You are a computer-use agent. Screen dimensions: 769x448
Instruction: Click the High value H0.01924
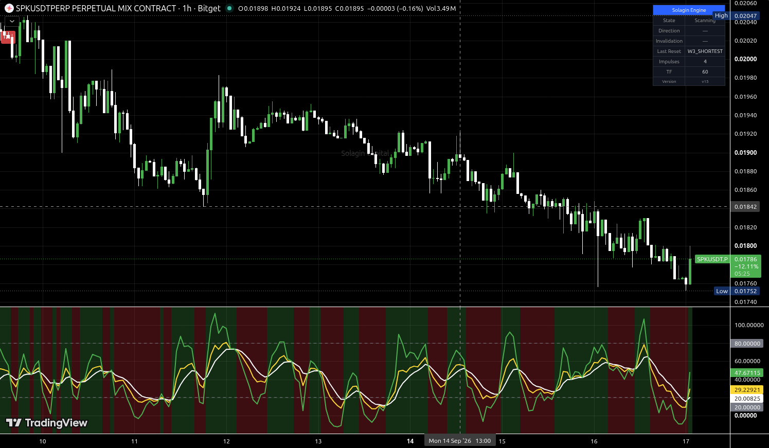point(286,9)
